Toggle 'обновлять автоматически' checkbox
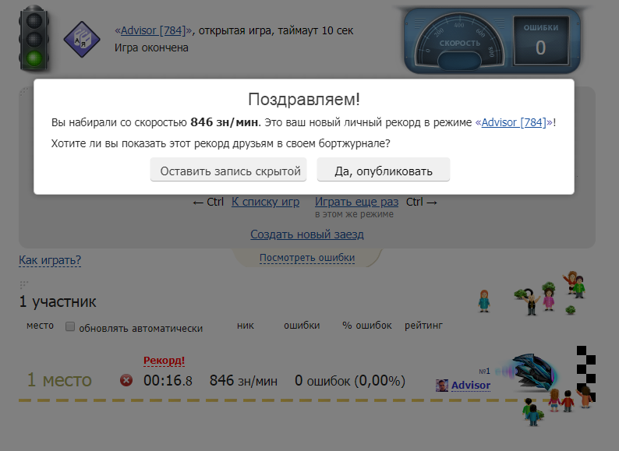The image size is (619, 451). pyautogui.click(x=70, y=326)
